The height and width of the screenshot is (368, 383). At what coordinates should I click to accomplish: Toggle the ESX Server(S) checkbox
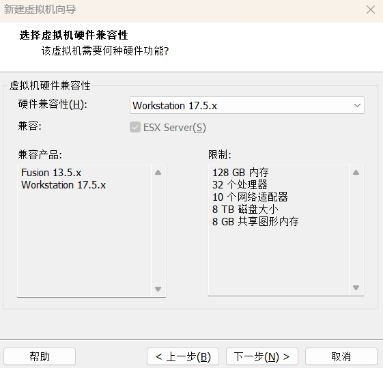pos(135,127)
